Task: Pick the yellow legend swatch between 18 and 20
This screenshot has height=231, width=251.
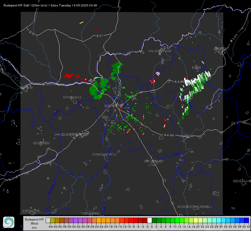Action: (196, 220)
